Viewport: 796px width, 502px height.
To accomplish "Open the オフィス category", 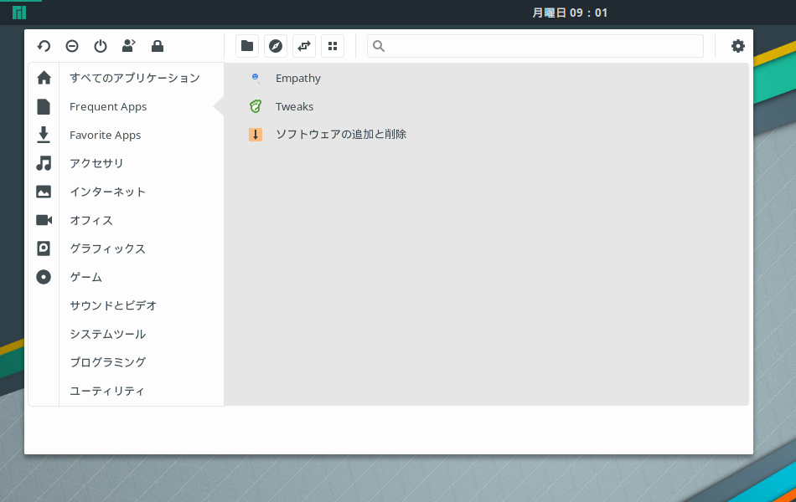I will [91, 220].
